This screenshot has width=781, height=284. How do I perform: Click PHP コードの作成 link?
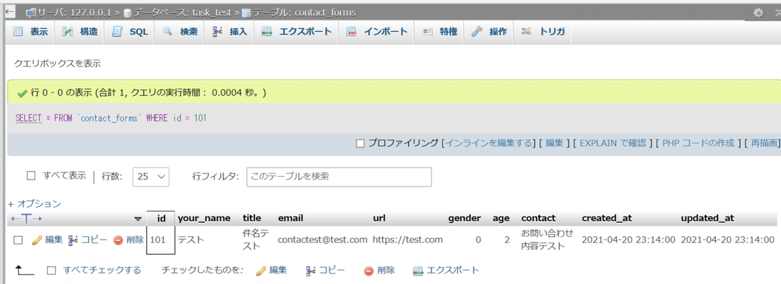coord(698,143)
